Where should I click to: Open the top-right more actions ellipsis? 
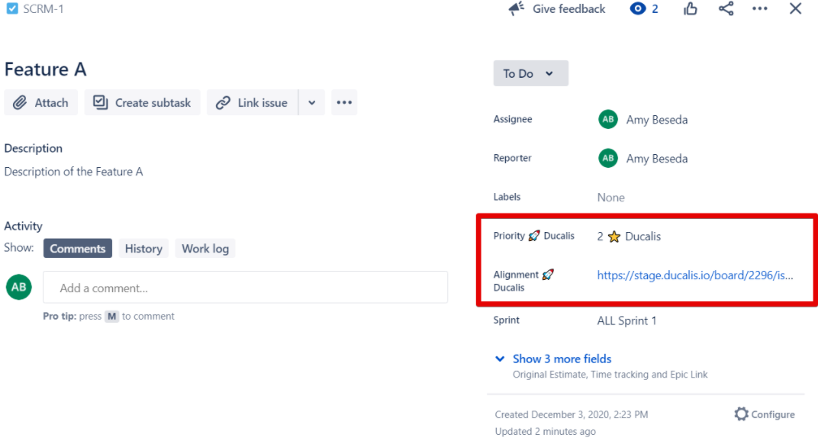click(759, 9)
